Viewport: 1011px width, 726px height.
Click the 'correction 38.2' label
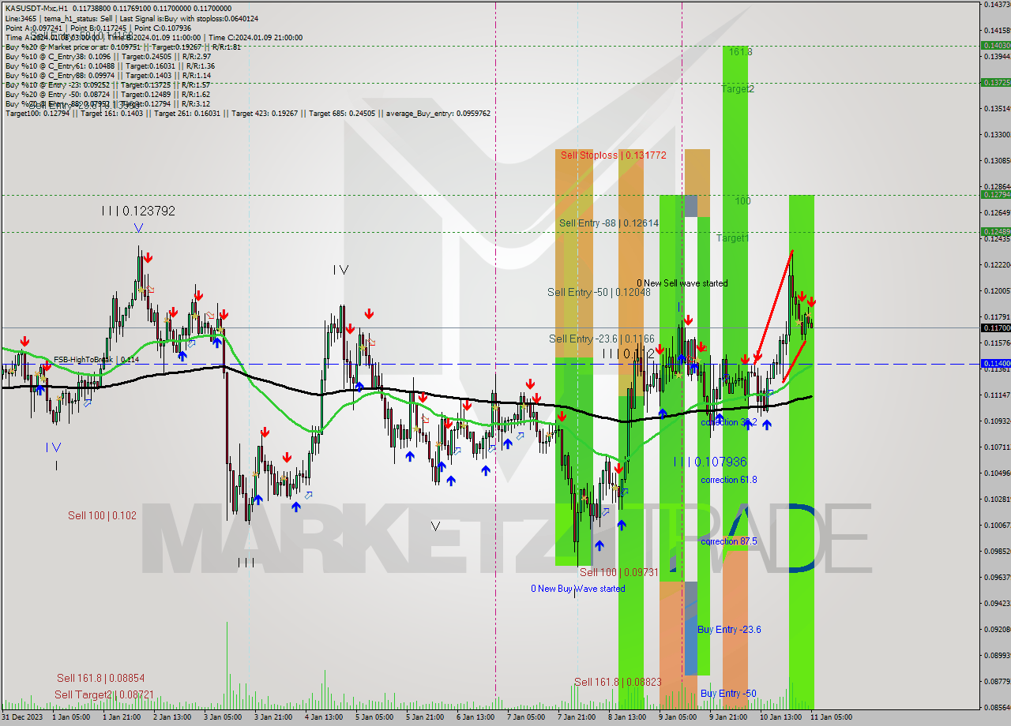click(729, 423)
